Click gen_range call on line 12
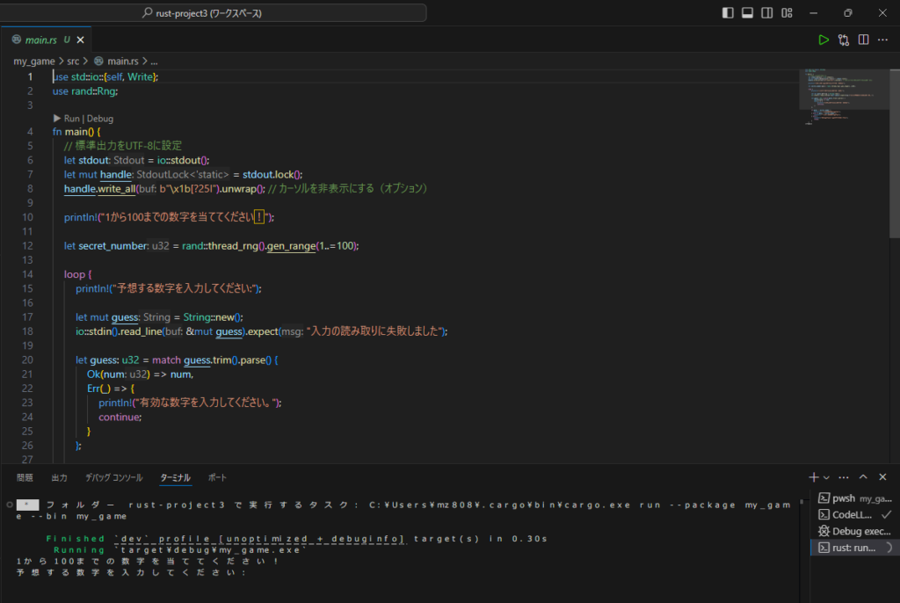 (291, 246)
